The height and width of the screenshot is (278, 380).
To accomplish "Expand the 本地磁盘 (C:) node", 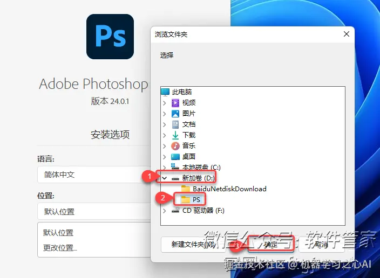I will 165,167.
